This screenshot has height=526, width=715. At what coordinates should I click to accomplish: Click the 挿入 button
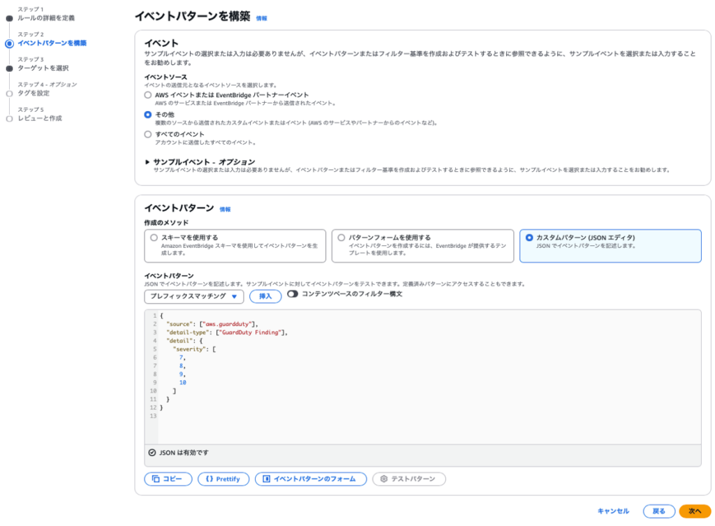(x=265, y=296)
